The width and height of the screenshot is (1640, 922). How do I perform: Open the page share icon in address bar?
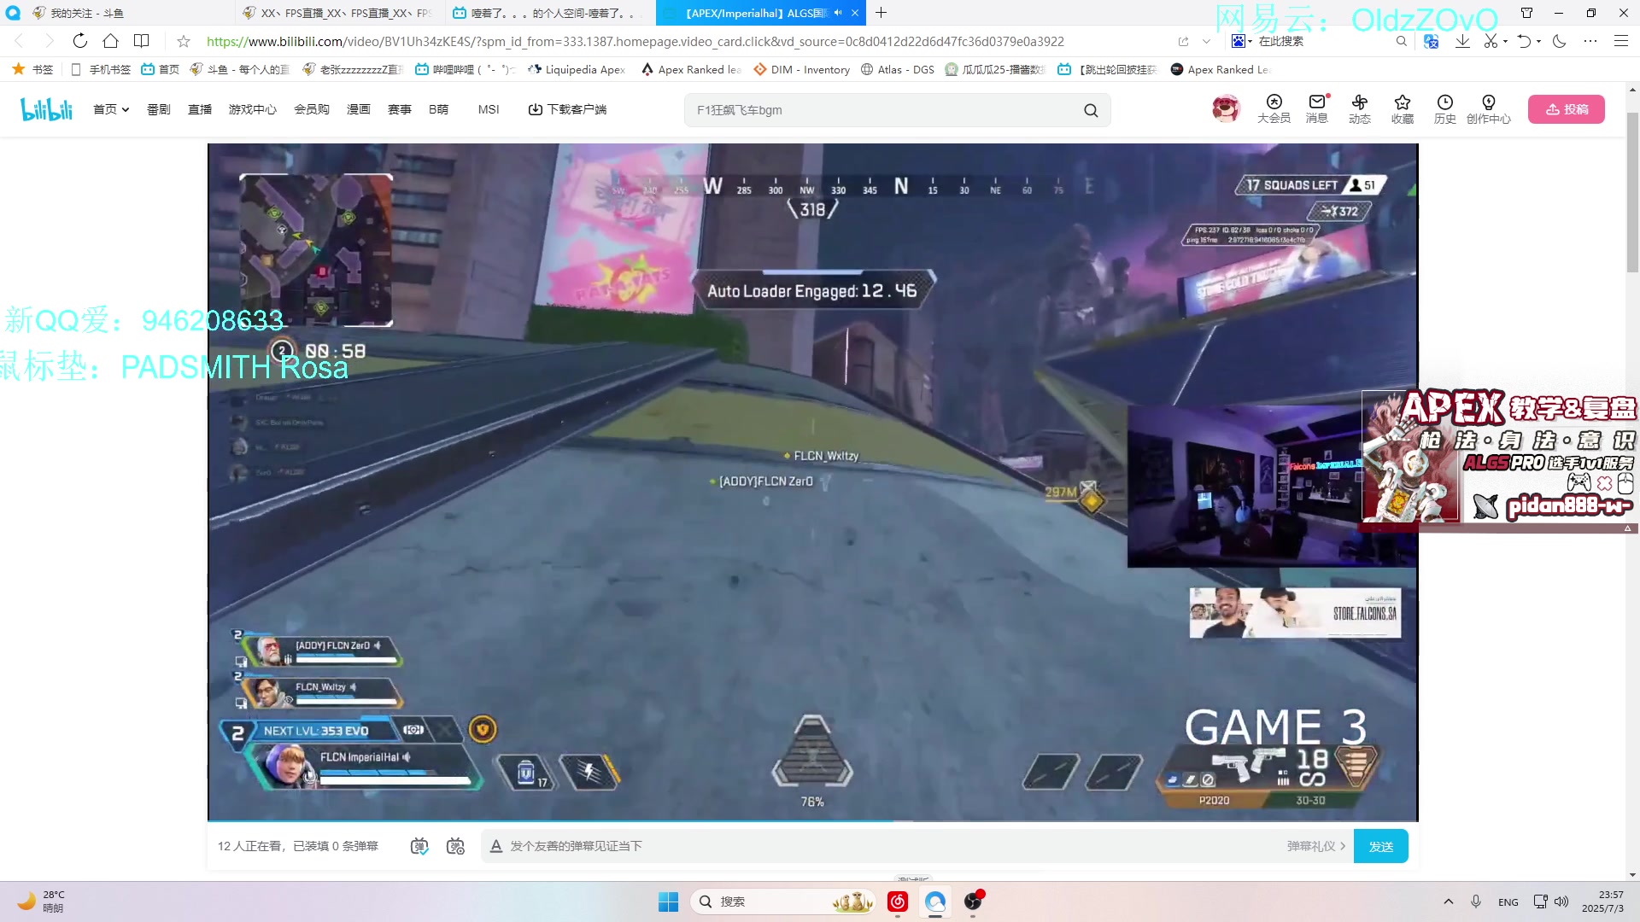(x=1183, y=41)
